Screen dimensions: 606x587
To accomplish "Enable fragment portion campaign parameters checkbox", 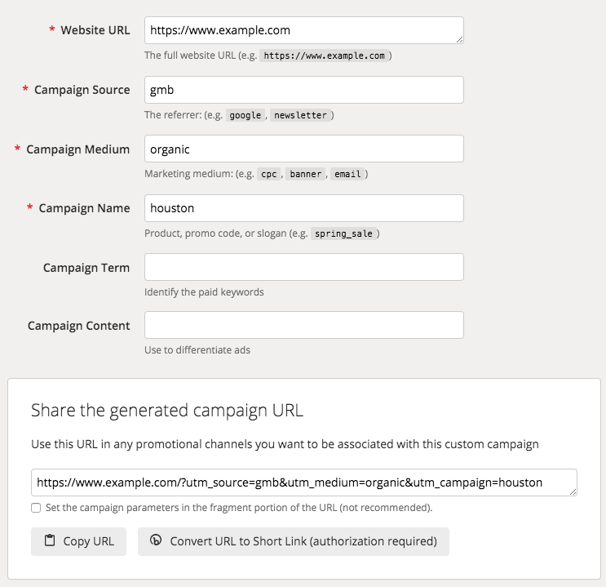I will [x=36, y=508].
